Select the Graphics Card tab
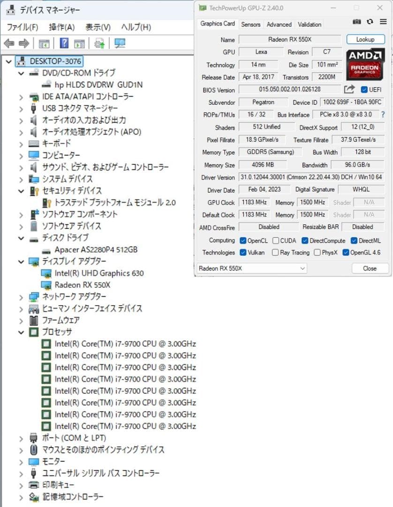393x507 pixels. [x=217, y=23]
